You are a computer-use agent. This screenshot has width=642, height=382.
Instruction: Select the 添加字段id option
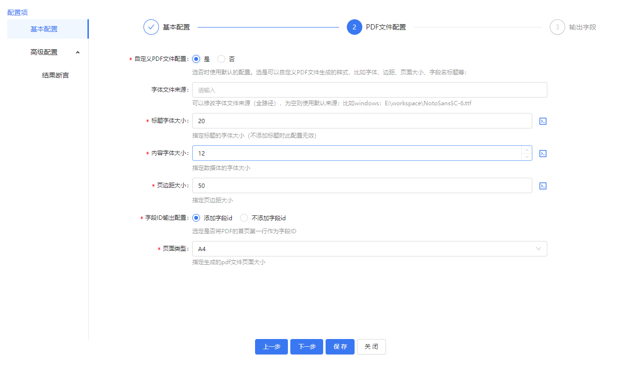196,218
